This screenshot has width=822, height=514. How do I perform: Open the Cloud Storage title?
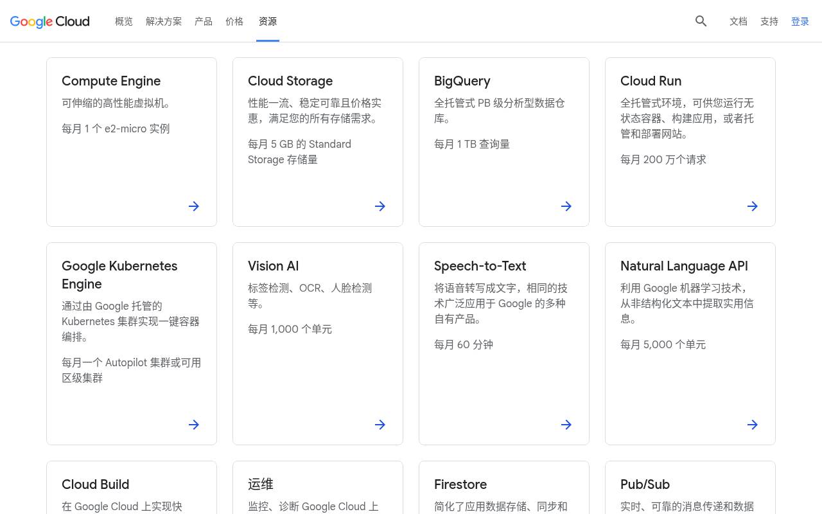[x=290, y=81]
